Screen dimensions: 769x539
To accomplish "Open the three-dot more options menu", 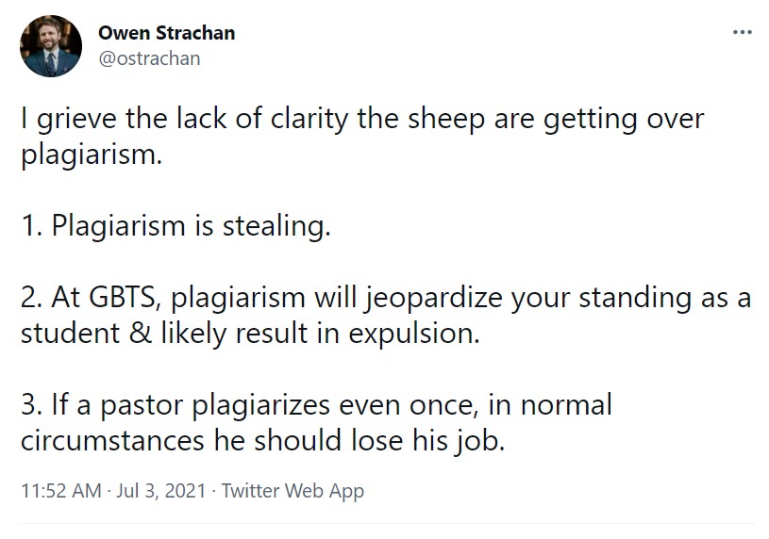I will 743,33.
